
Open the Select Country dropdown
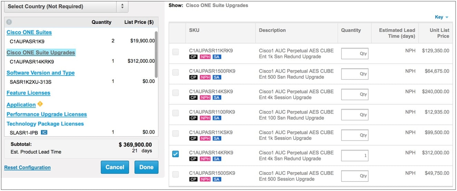click(x=66, y=7)
